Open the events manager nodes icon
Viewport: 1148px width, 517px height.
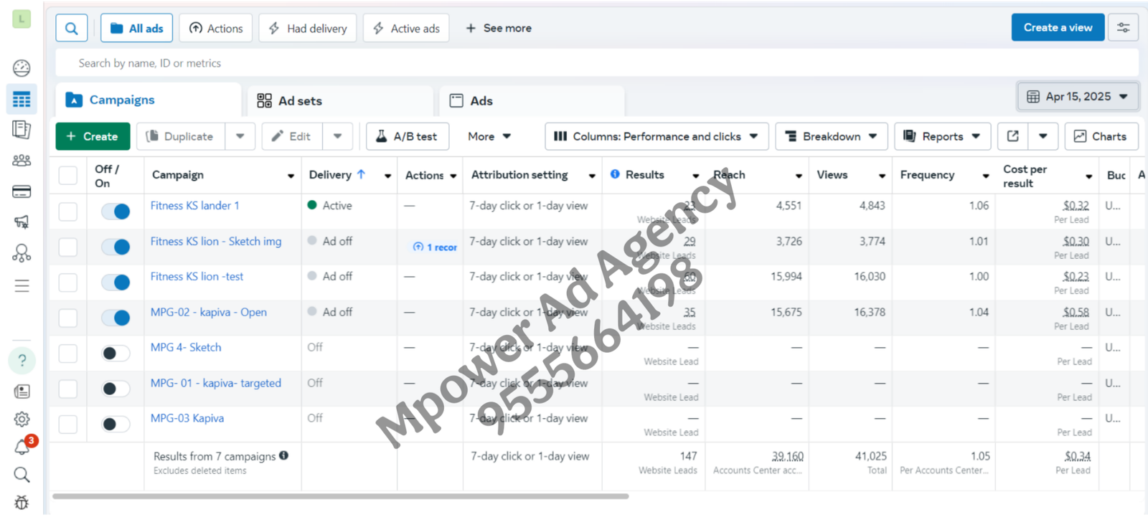[x=22, y=253]
